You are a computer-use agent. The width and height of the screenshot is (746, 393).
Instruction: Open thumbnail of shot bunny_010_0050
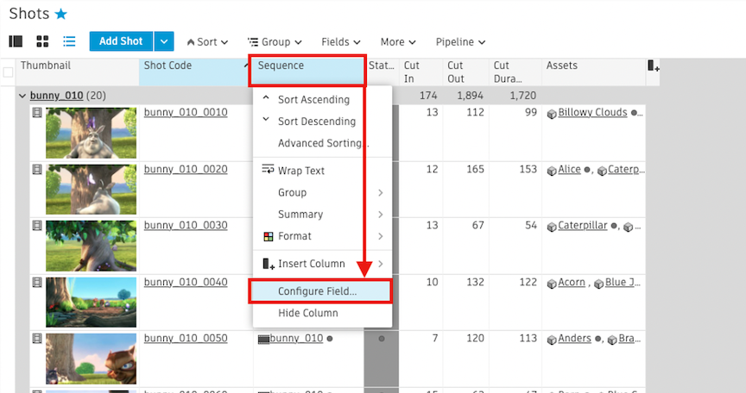91,359
